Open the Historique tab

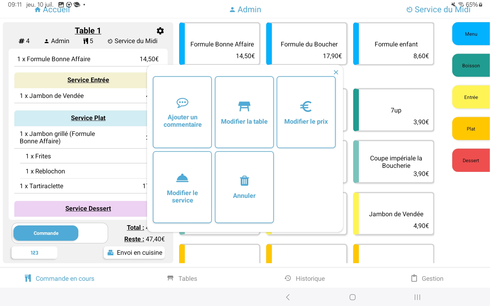coord(304,278)
